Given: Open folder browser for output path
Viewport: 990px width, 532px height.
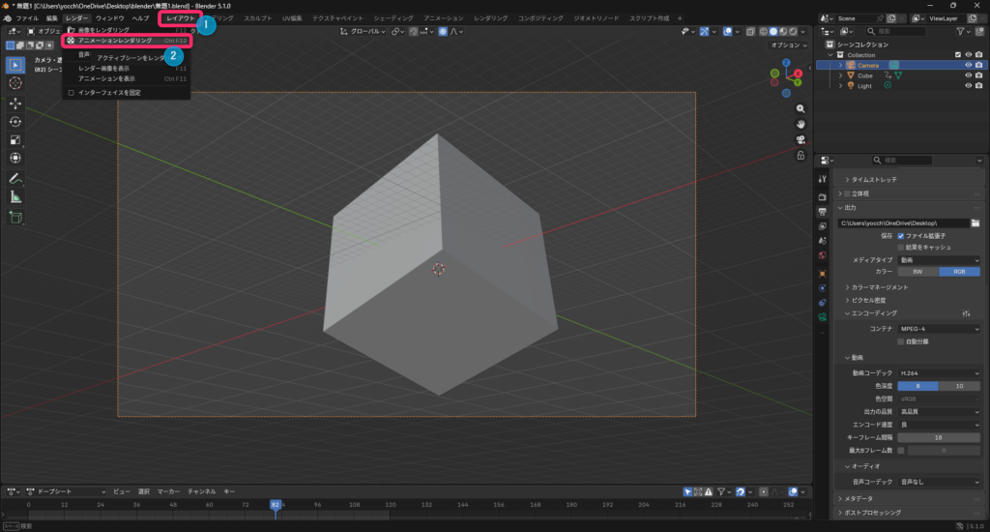Looking at the screenshot, I should click(x=975, y=222).
